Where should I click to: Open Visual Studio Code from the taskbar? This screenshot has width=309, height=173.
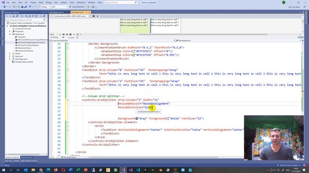pyautogui.click(x=138, y=170)
